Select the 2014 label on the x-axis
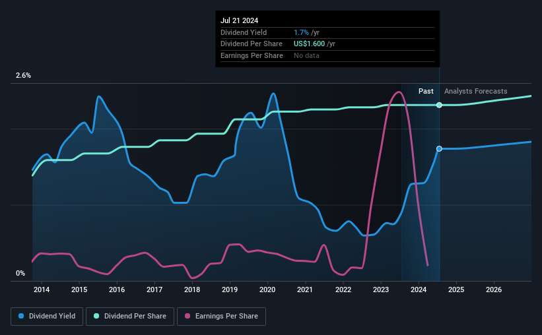This screenshot has height=335, width=542. [x=42, y=289]
